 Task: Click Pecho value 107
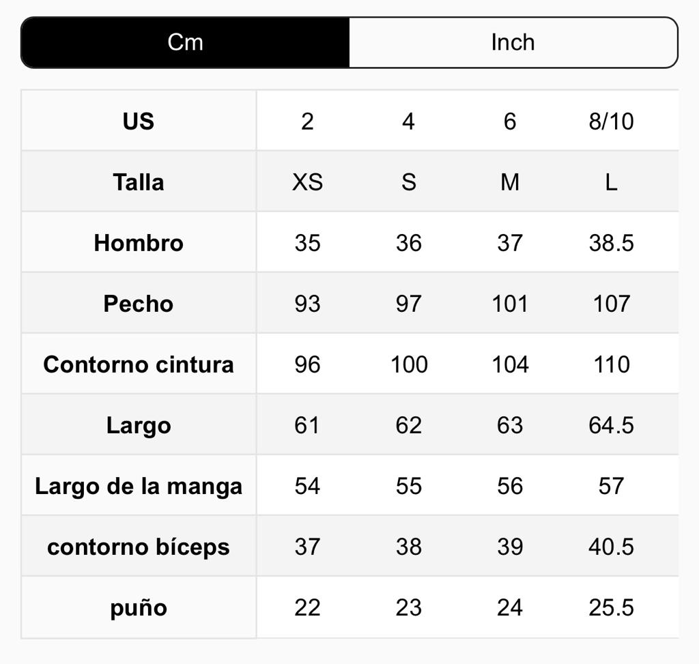tap(611, 304)
